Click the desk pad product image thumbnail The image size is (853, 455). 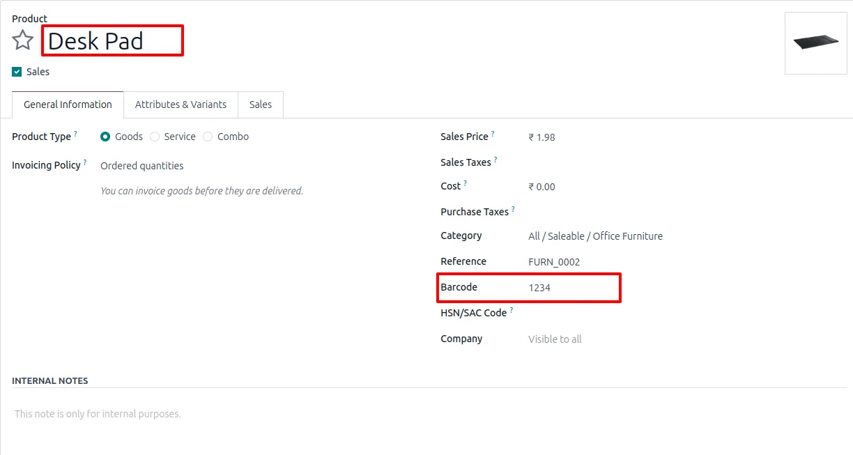click(815, 43)
